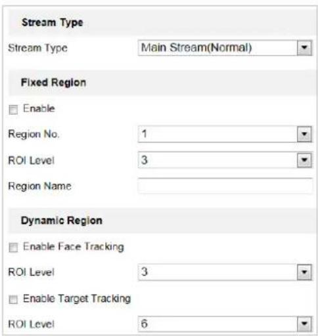
Task: Click the Main Stream(Normal) combo box field
Action: [x=225, y=47]
